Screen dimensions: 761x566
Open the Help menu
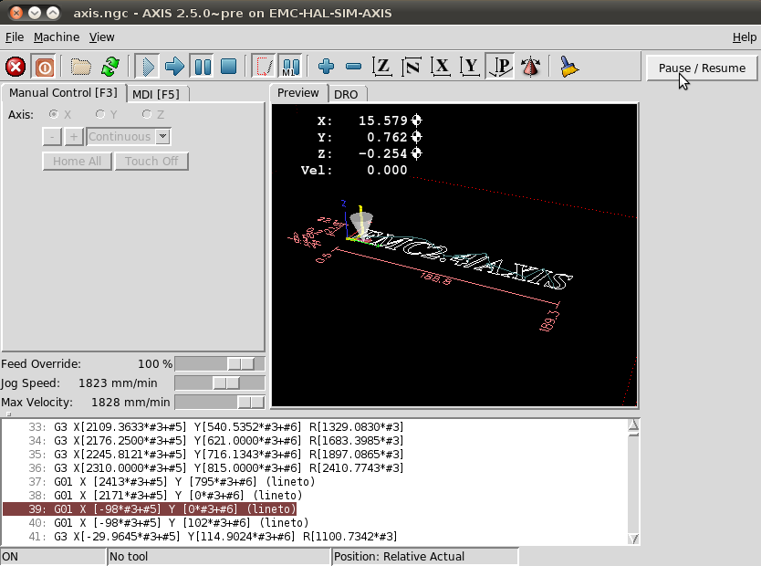pyautogui.click(x=745, y=37)
